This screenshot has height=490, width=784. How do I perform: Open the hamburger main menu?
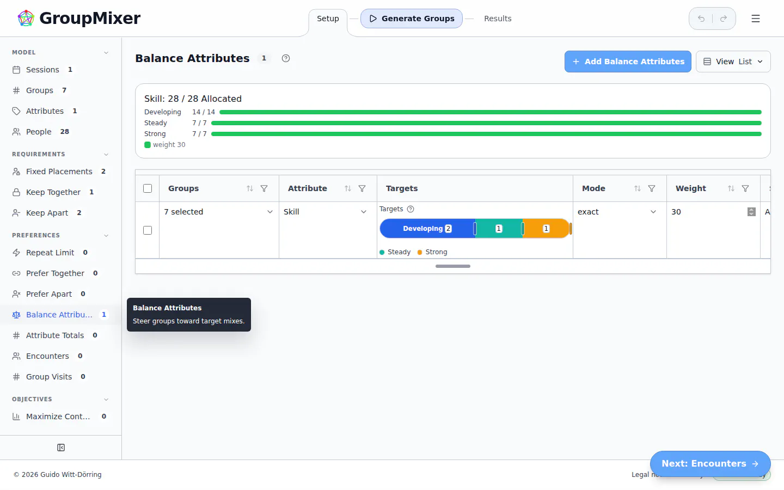pyautogui.click(x=756, y=19)
